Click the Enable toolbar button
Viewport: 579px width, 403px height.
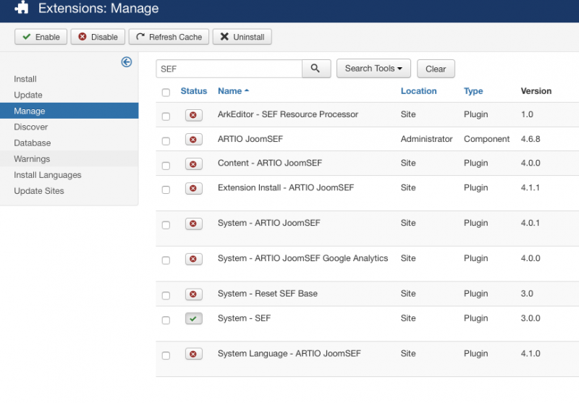tap(41, 37)
